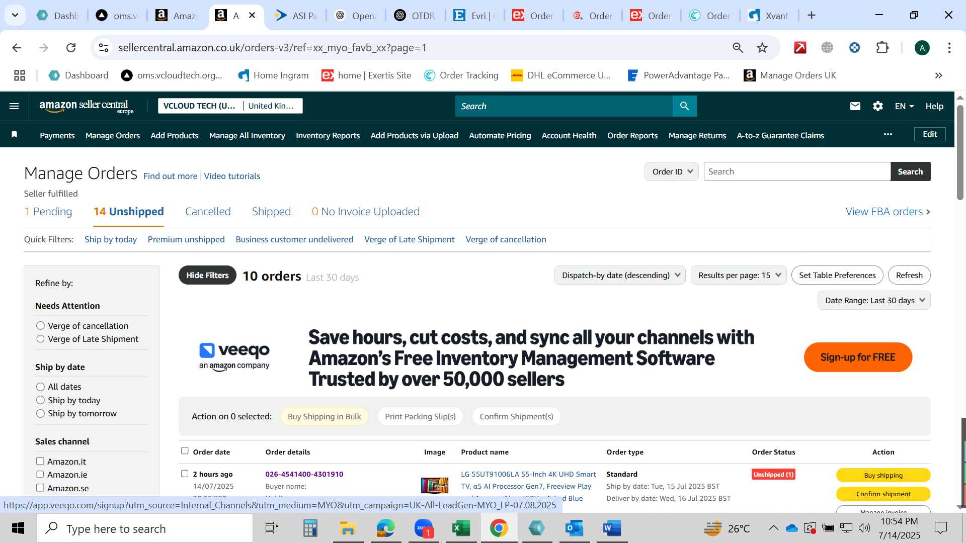Check the Amazon.se sales channel
966x543 pixels.
[x=40, y=488]
